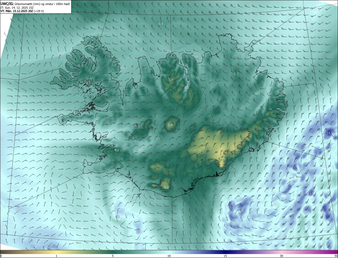
Task: Click the 3.4 value on the central glacier
Action: (x=170, y=125)
